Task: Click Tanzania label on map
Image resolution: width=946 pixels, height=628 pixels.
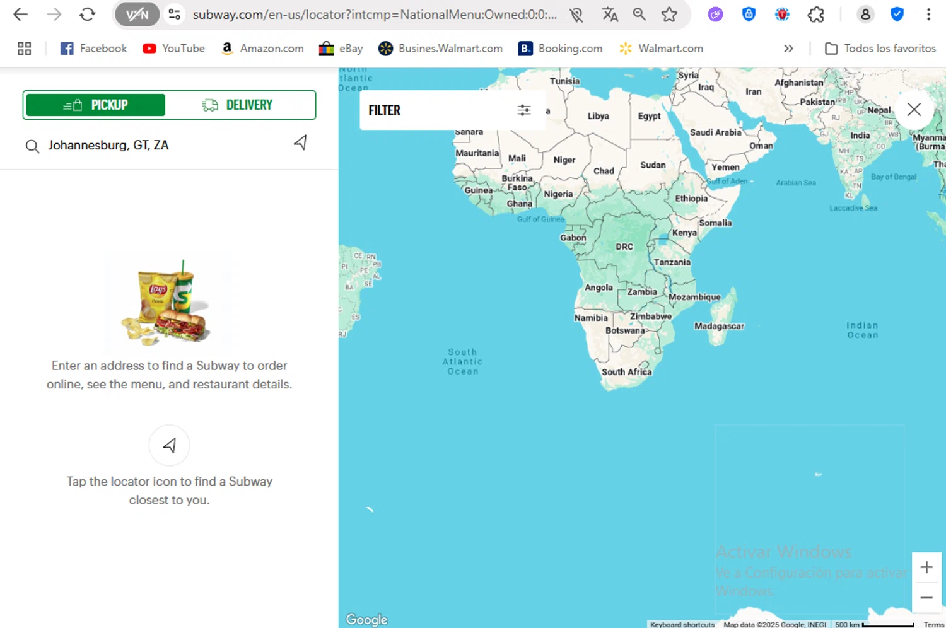Action: [x=672, y=262]
